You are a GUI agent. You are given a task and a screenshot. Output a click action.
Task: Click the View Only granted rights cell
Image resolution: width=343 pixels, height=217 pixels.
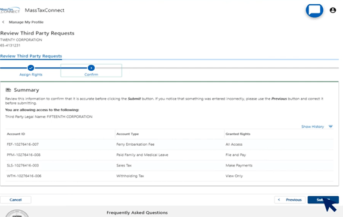[234, 176]
